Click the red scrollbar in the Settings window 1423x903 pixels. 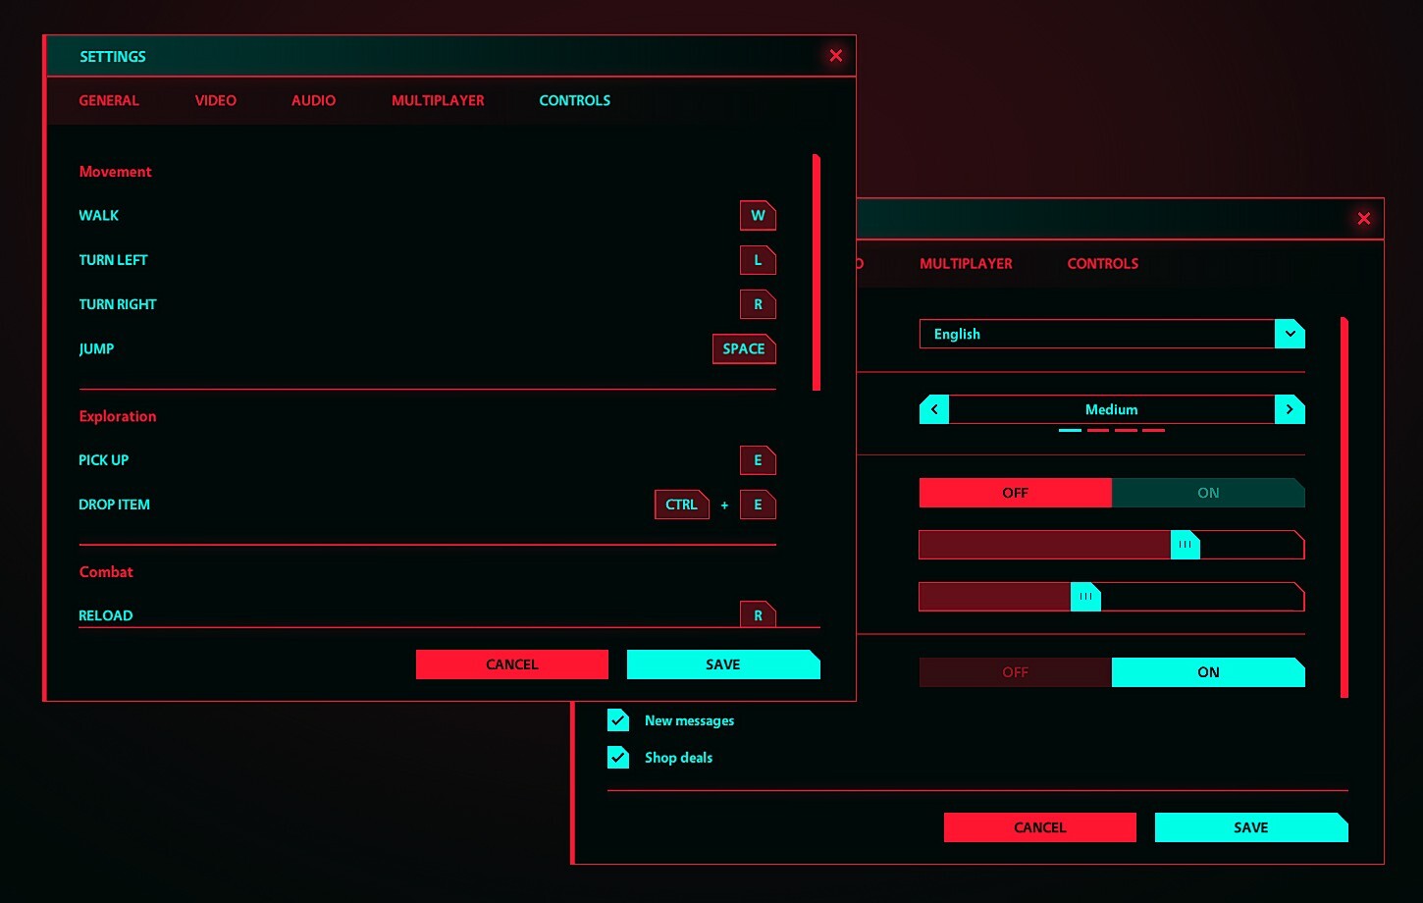tap(815, 270)
